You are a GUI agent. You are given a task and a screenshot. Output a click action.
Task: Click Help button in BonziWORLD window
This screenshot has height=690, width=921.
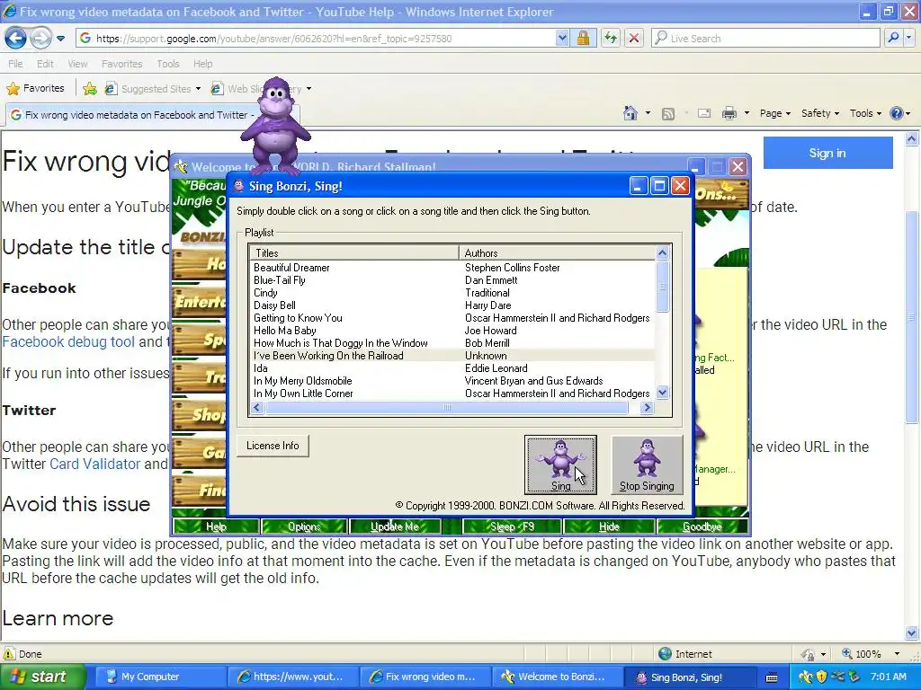(x=216, y=526)
